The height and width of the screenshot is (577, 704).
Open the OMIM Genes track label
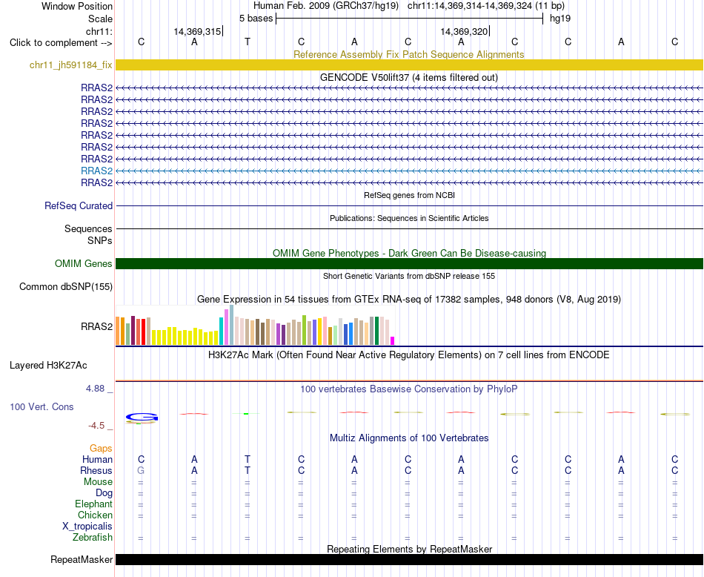point(83,264)
